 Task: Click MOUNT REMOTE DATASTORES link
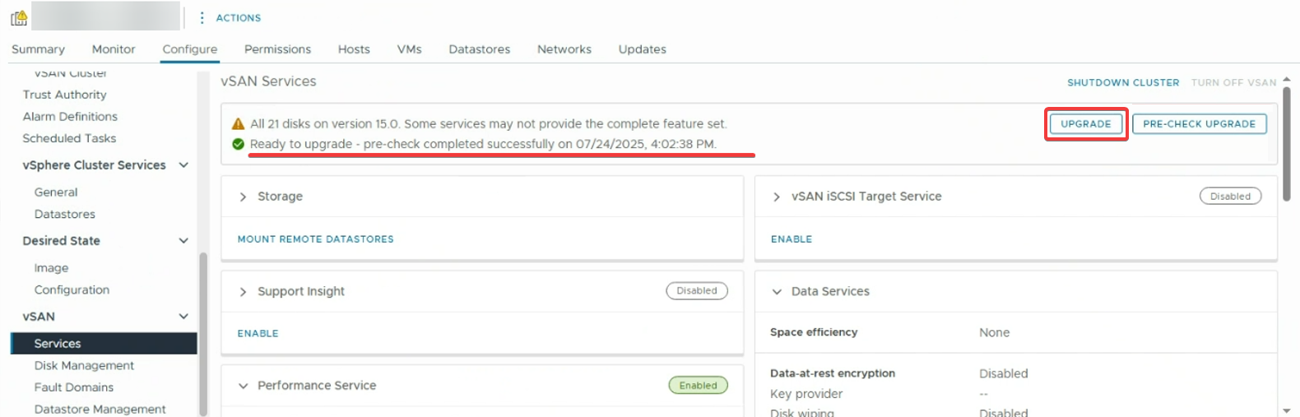[x=315, y=239]
